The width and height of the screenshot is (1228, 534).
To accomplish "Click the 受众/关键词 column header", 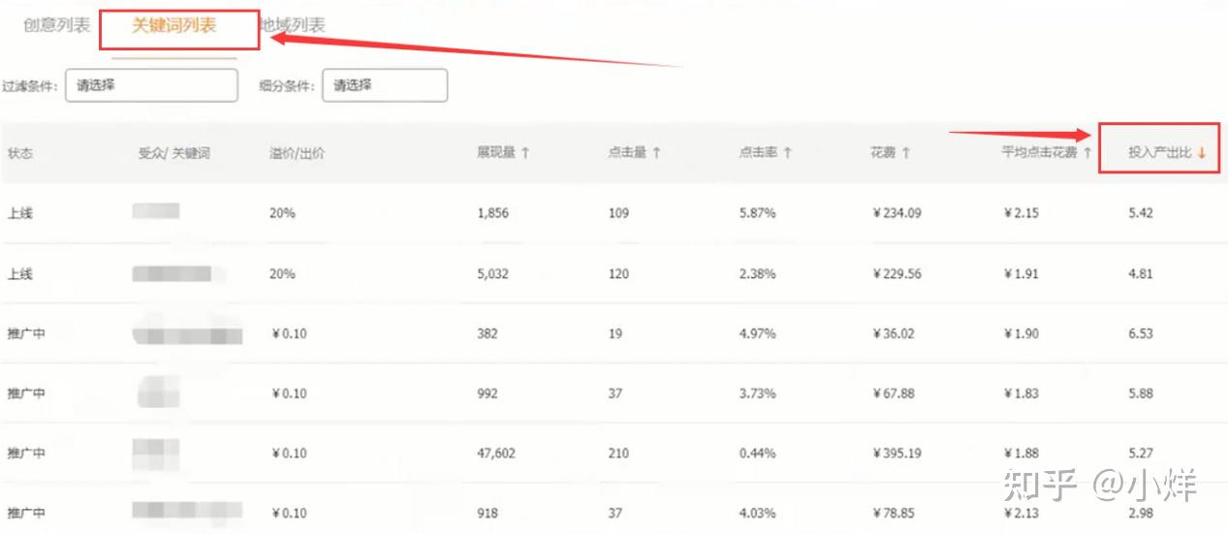I will coord(174,153).
